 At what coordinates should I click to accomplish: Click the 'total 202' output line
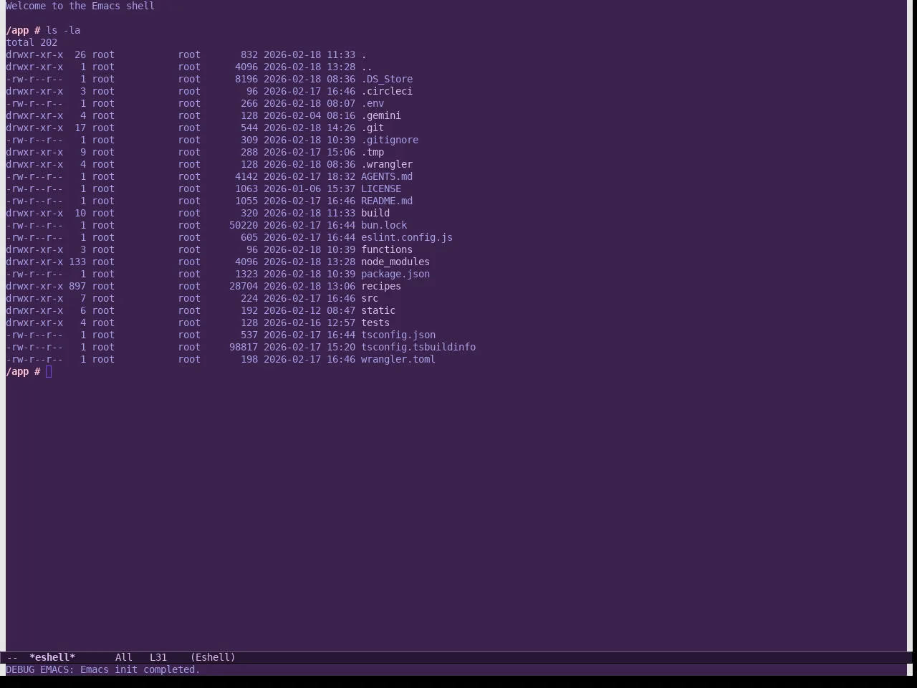tap(32, 42)
